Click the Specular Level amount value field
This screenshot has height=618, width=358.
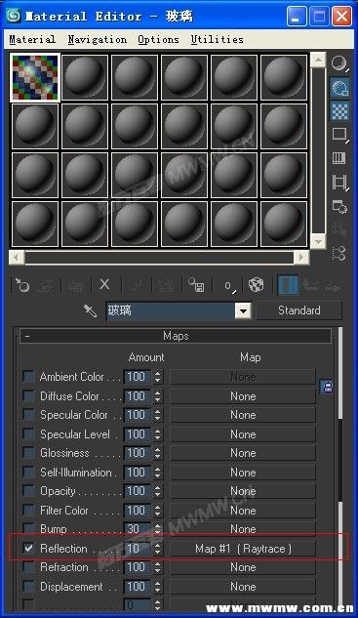coord(138,433)
